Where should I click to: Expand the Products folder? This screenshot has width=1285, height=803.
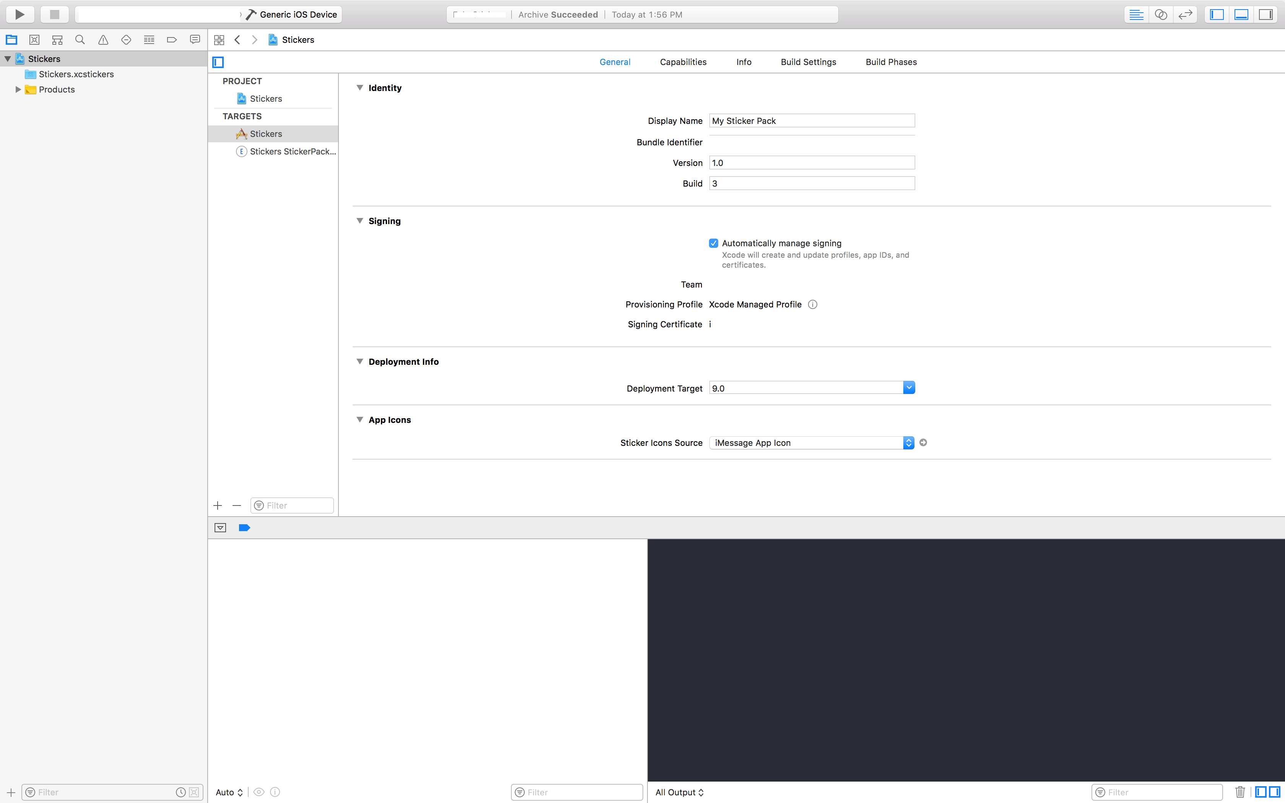[18, 89]
